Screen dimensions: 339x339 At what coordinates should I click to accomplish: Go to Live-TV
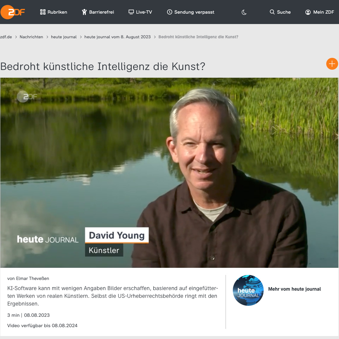point(140,12)
